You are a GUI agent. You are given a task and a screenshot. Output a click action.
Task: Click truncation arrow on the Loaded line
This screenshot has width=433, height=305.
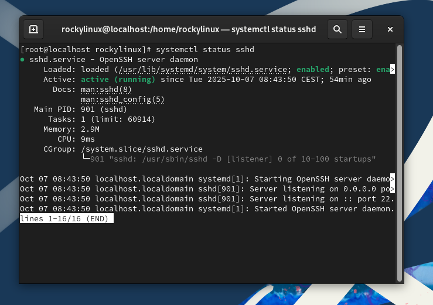point(393,70)
